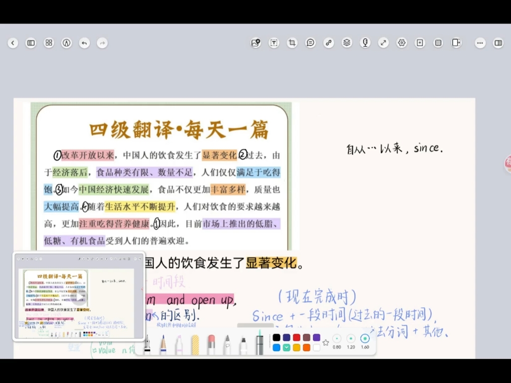Viewport: 511px width, 383px height.
Task: Toggle the pen mode circle icon
Action: [66, 43]
